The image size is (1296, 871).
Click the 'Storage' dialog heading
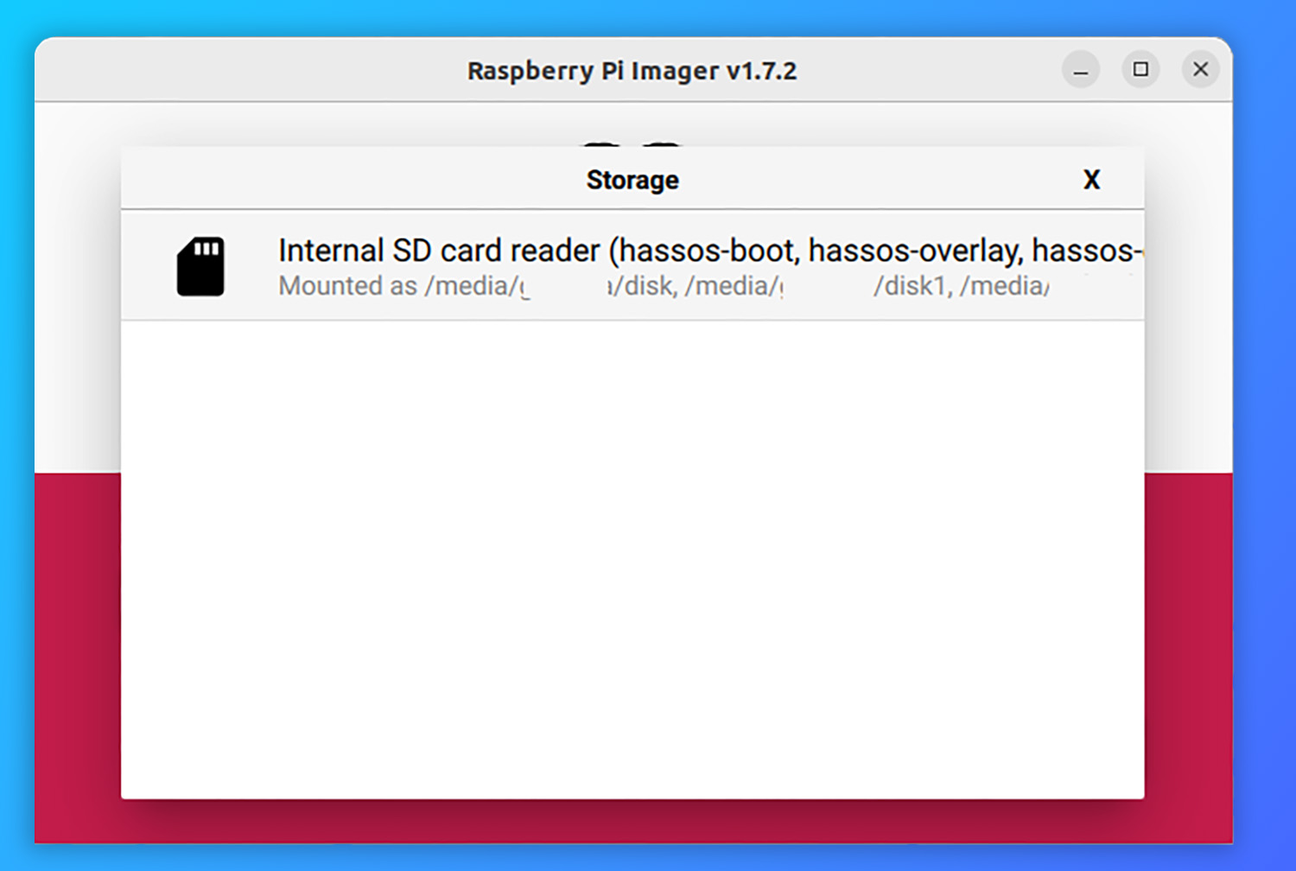point(632,180)
